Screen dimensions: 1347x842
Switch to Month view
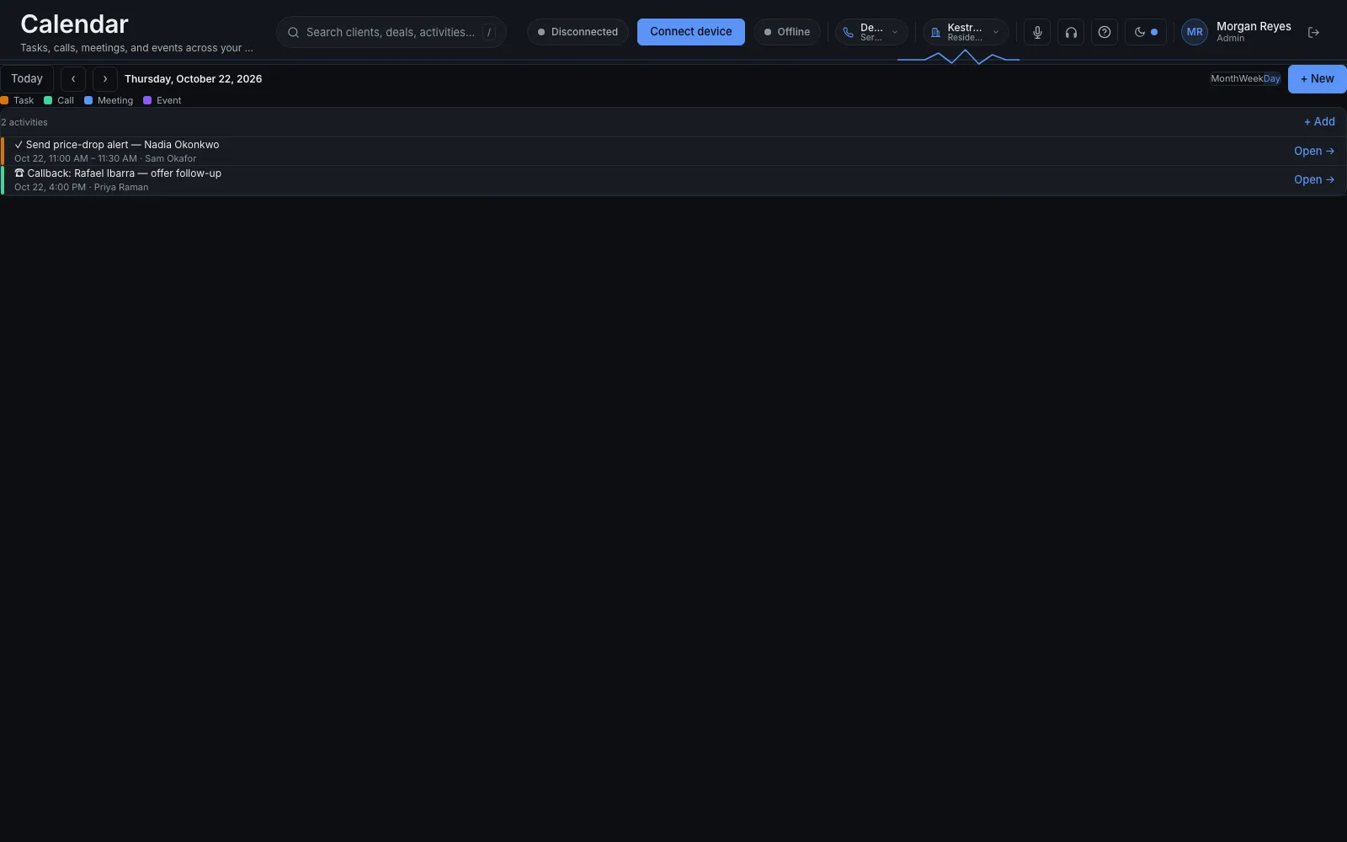[x=1224, y=79]
